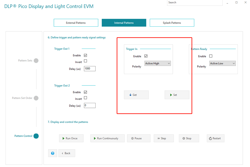The width and height of the screenshot is (250, 167).
Task: Toggle Trigger Out 2 Enable checkbox
Action: click(86, 92)
